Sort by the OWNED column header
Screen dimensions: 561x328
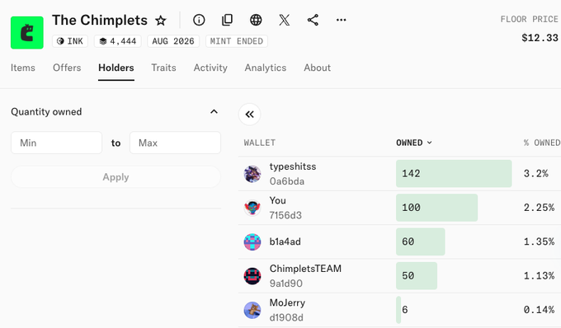tap(414, 143)
